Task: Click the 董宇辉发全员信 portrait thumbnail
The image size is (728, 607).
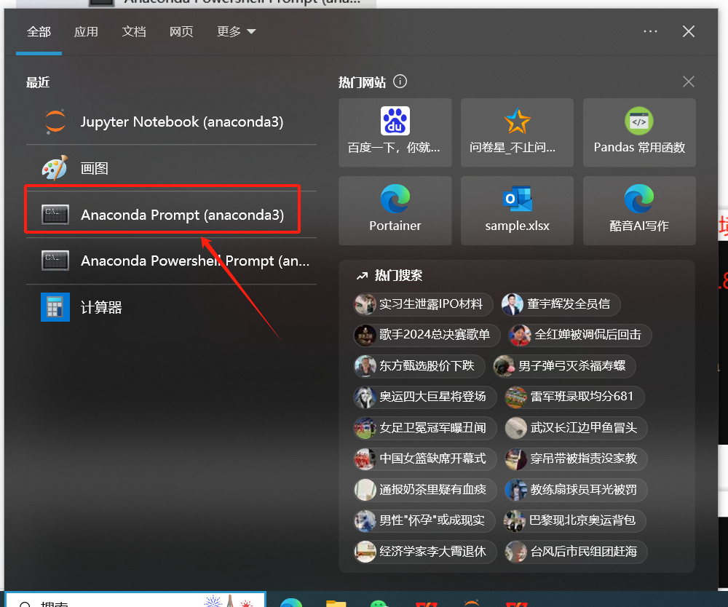Action: pos(512,304)
